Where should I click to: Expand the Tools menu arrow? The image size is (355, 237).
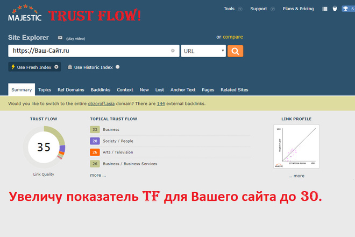[240, 9]
